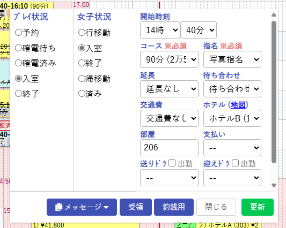Select 終了 under 女子状況

click(x=82, y=63)
